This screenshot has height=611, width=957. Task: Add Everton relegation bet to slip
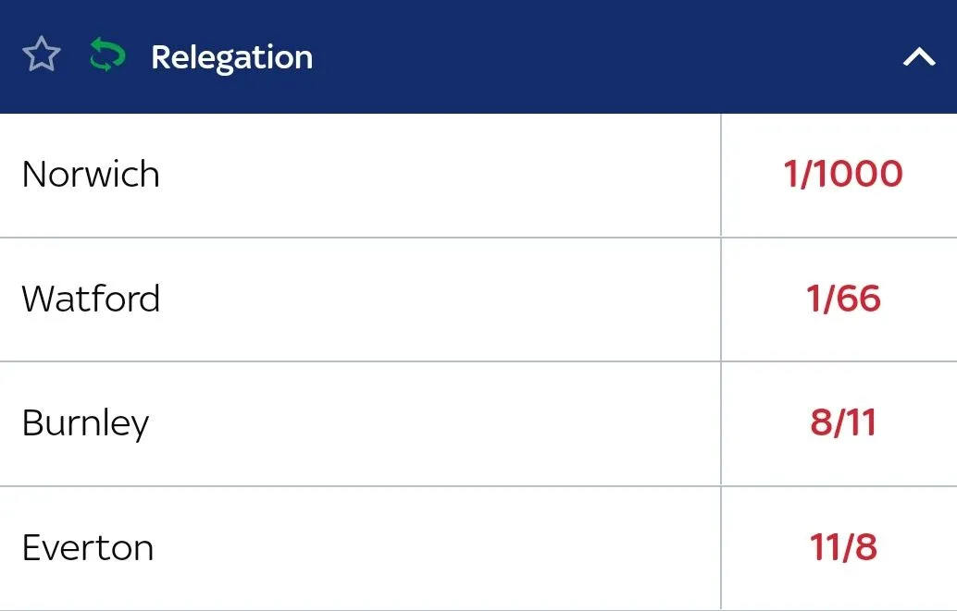coord(842,547)
